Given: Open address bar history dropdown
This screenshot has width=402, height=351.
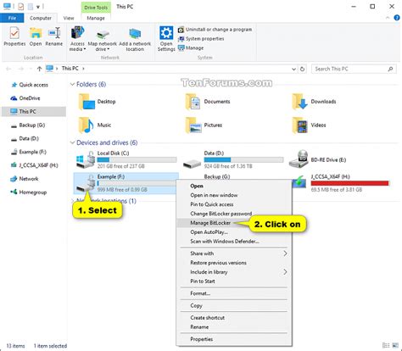Looking at the screenshot, I should (x=293, y=69).
